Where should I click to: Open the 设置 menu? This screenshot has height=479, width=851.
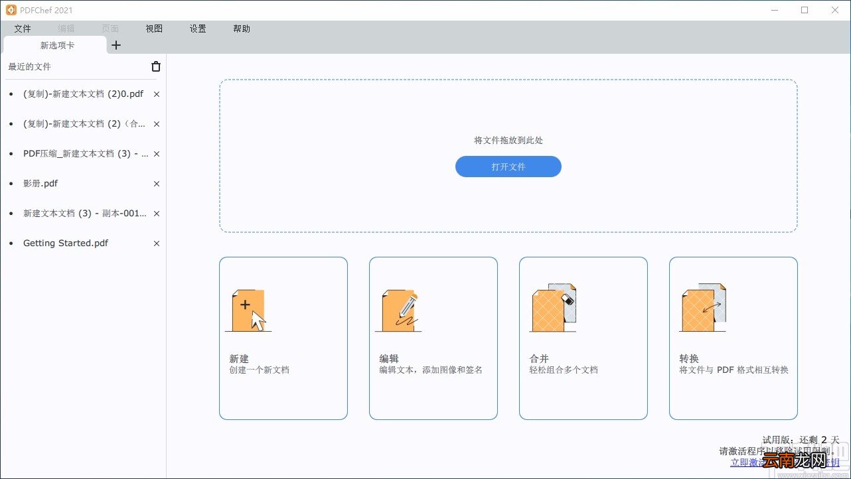[198, 29]
